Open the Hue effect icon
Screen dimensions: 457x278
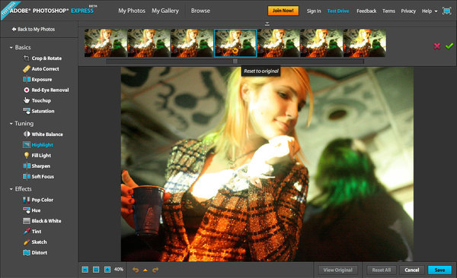point(27,210)
